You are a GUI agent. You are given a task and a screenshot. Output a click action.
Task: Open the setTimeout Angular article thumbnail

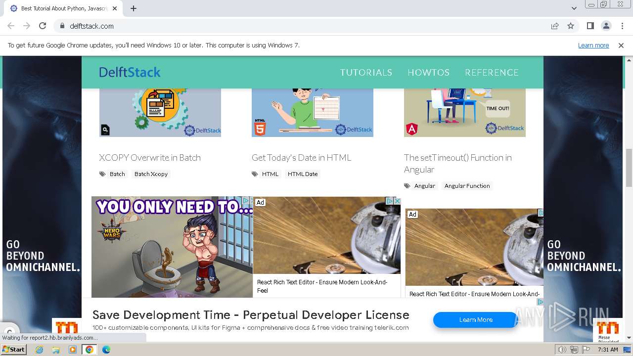pyautogui.click(x=465, y=113)
